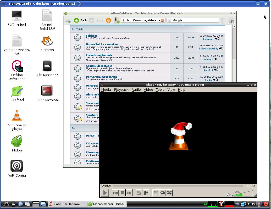The height and width of the screenshot is (209, 271).
Task: Open Midori preferences gear menu
Action: click(232, 21)
